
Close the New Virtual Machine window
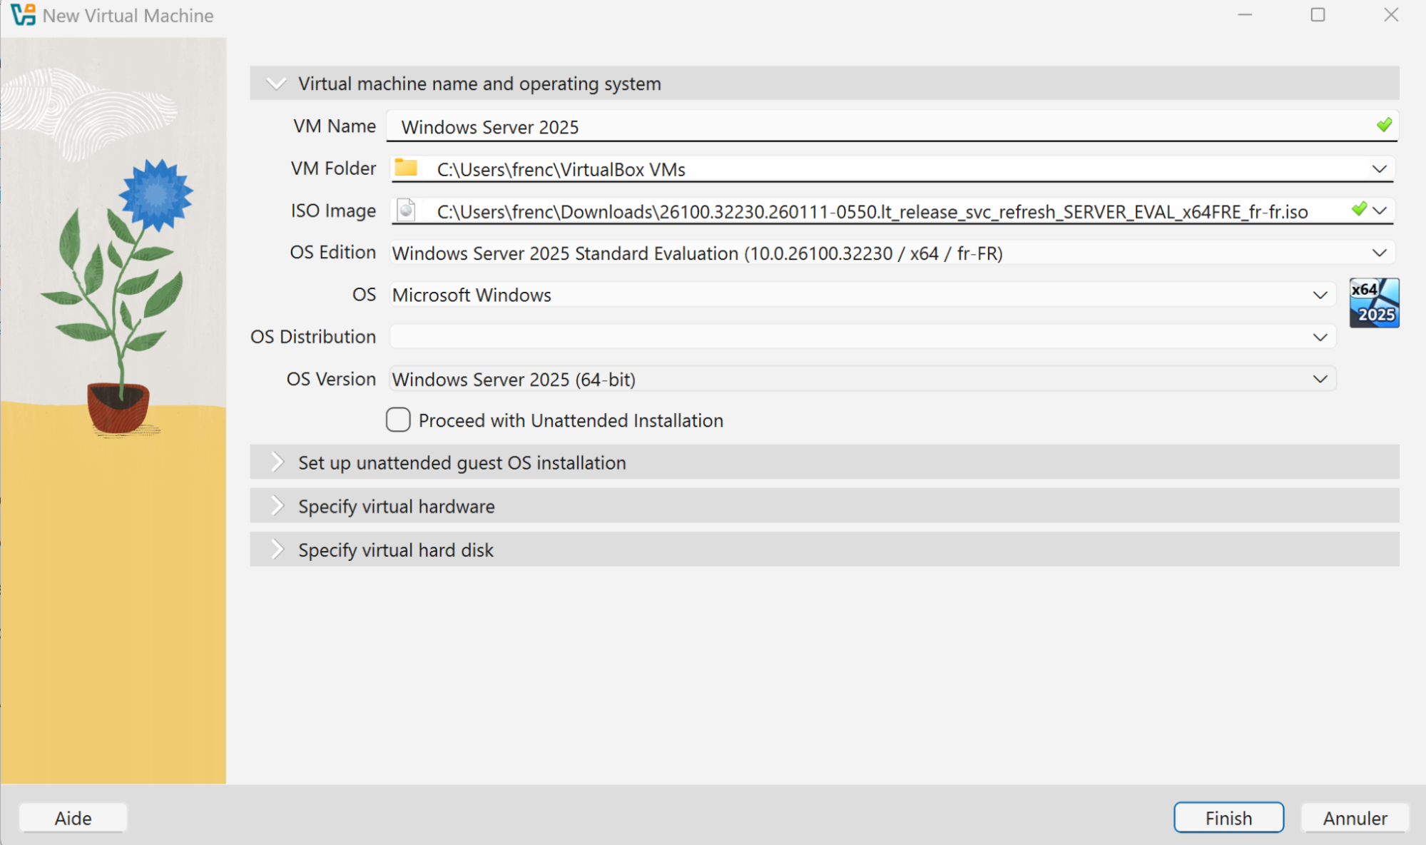point(1390,15)
